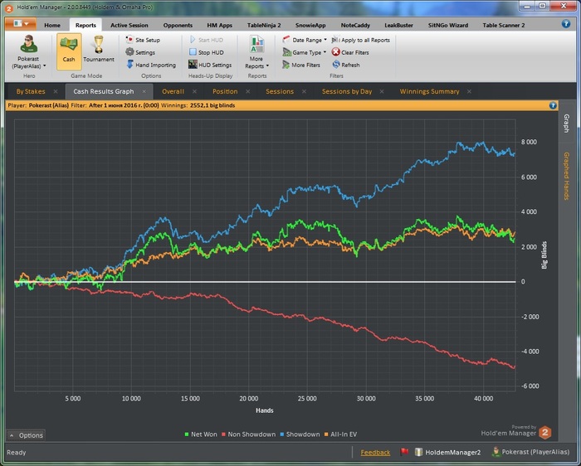Open HM Apps tab
Image resolution: width=581 pixels, height=466 pixels.
click(x=219, y=25)
